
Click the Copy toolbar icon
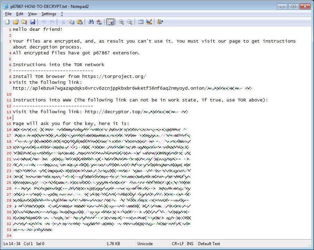point(71,22)
